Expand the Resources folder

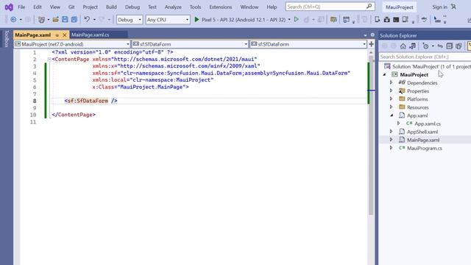pyautogui.click(x=391, y=107)
